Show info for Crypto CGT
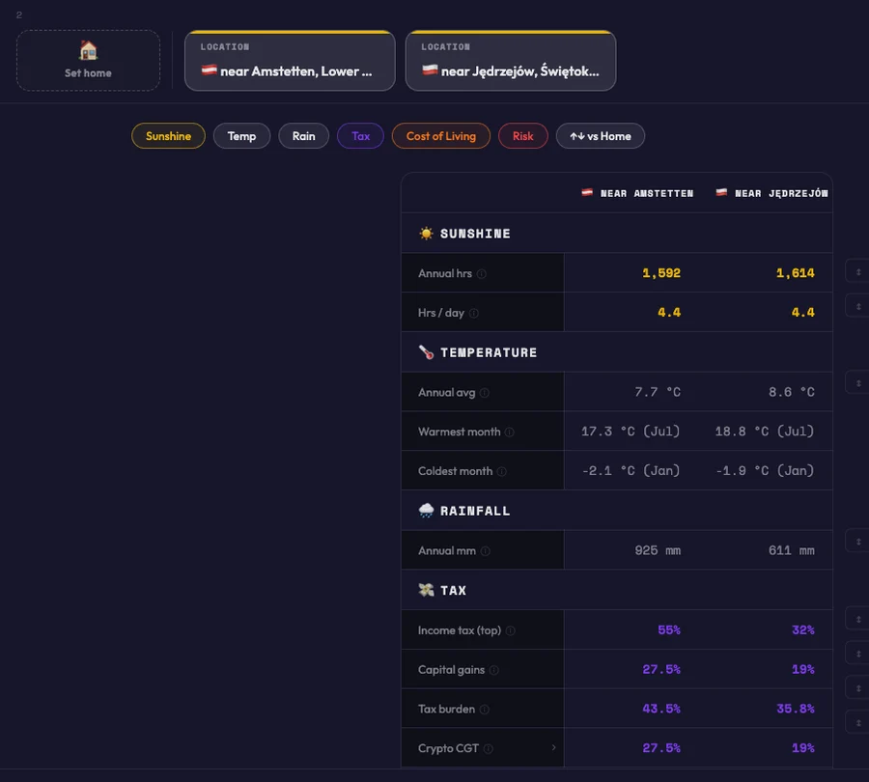 click(x=489, y=749)
